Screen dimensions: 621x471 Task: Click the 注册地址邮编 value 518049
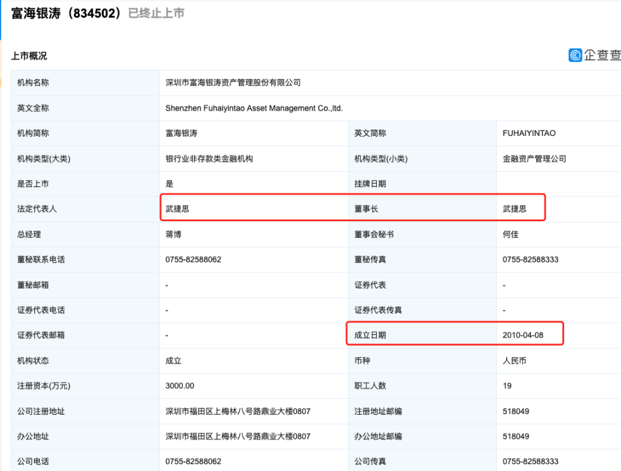pyautogui.click(x=515, y=411)
